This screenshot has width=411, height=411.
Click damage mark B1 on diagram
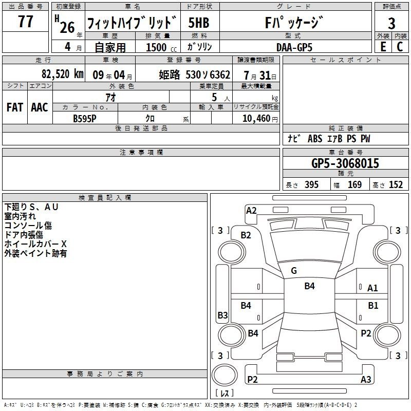coord(373,305)
